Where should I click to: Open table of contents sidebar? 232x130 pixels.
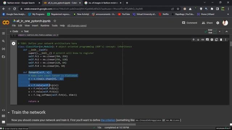(3, 33)
